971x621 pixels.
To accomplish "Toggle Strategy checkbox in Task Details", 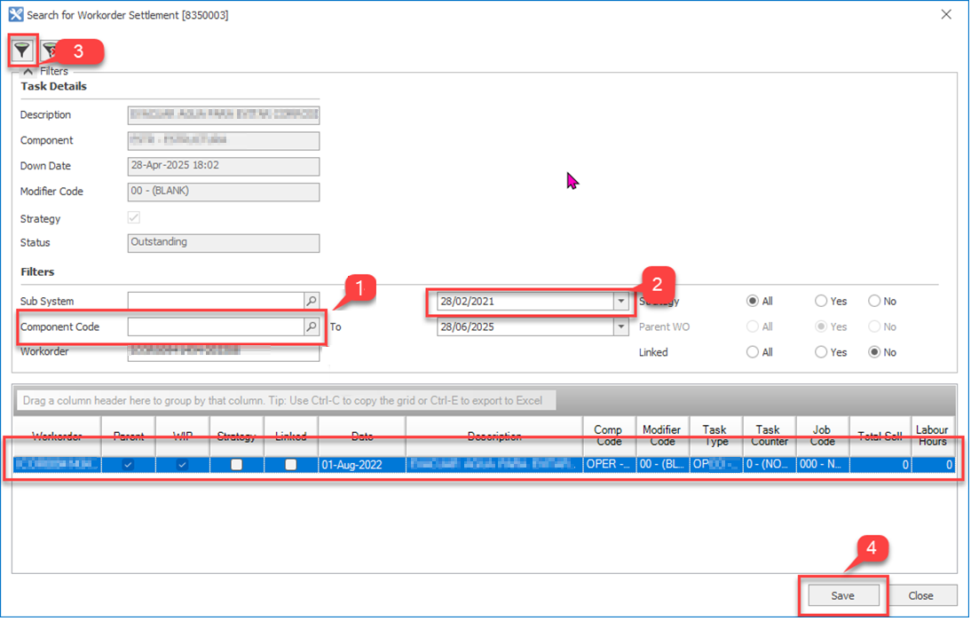I will [x=134, y=217].
